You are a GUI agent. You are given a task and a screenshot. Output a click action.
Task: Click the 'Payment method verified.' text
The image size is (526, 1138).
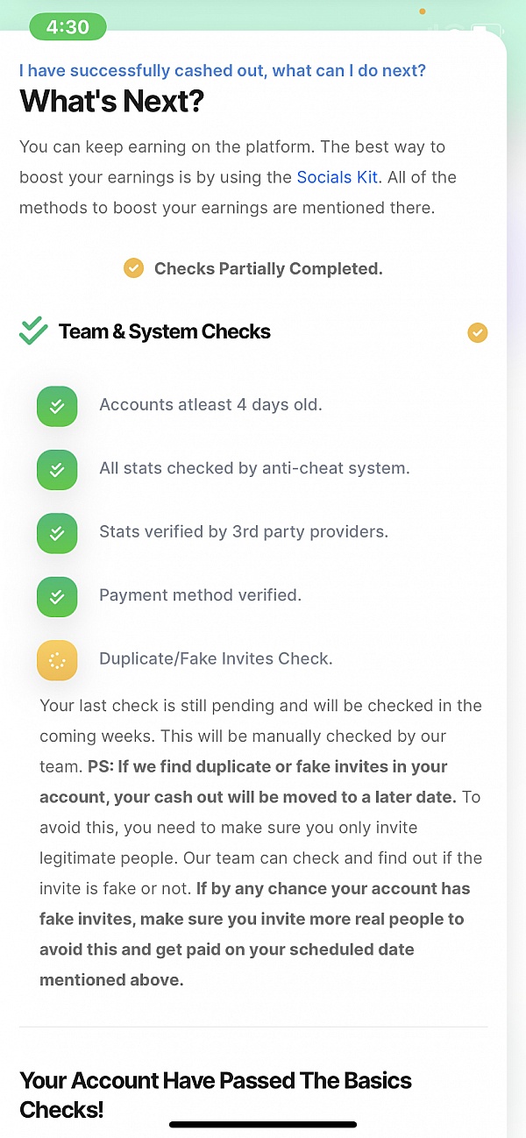(200, 595)
